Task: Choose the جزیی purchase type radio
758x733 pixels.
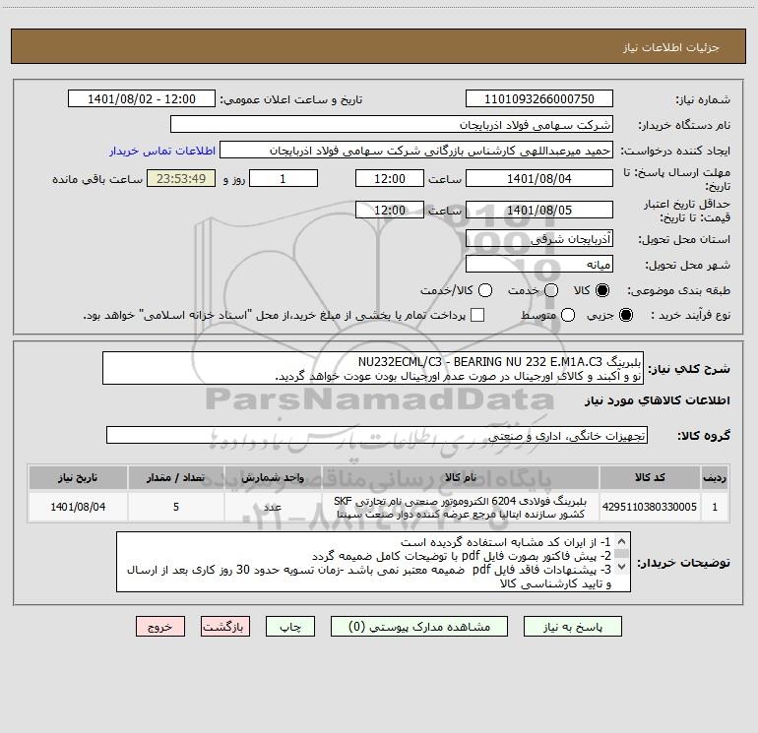Action: tap(625, 315)
